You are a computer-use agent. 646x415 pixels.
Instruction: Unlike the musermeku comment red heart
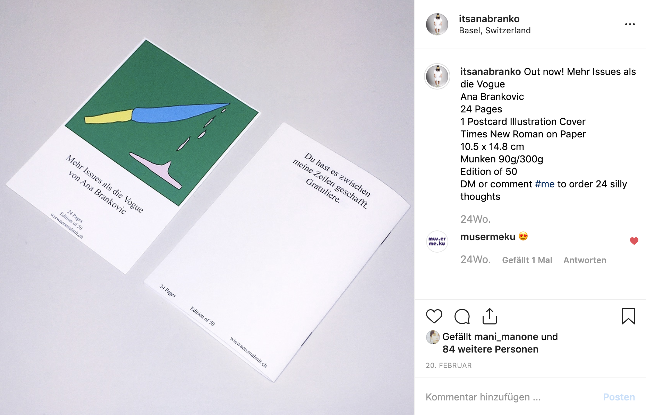pyautogui.click(x=634, y=241)
